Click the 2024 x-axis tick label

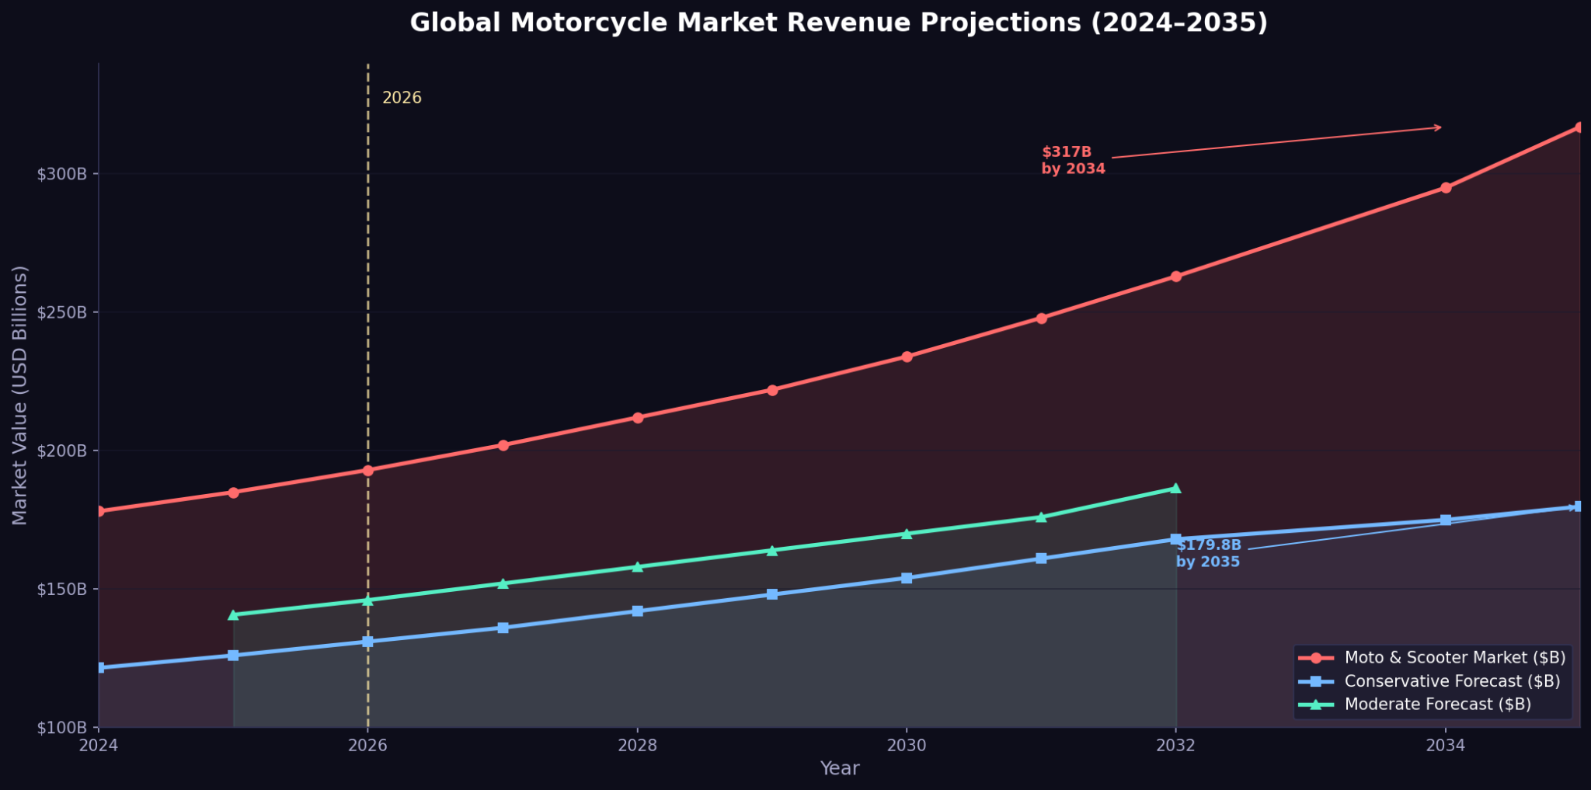pyautogui.click(x=99, y=746)
